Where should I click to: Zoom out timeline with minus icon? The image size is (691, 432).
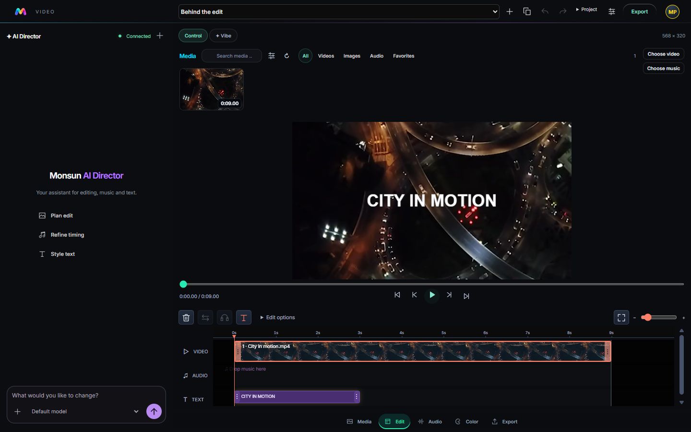[634, 317]
